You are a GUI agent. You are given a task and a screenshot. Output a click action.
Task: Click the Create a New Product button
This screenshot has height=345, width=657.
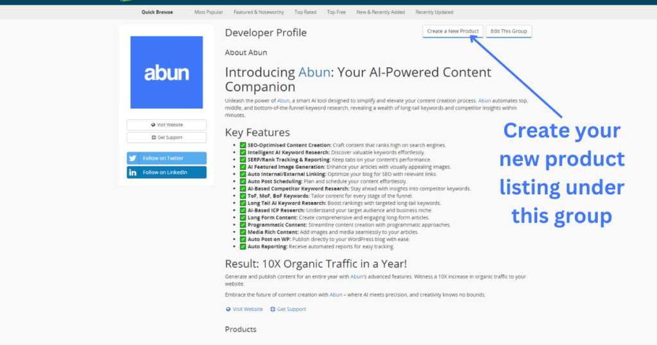pos(452,31)
